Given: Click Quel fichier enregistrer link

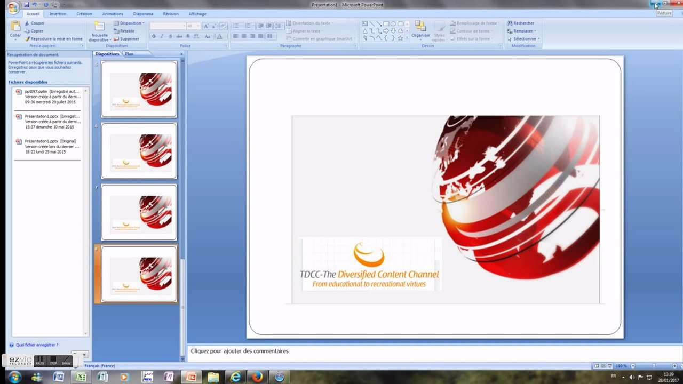Looking at the screenshot, I should pyautogui.click(x=37, y=345).
